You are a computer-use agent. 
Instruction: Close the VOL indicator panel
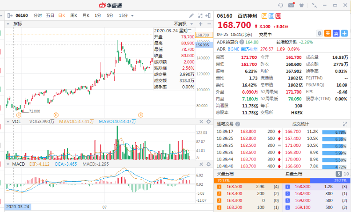tap(201, 122)
